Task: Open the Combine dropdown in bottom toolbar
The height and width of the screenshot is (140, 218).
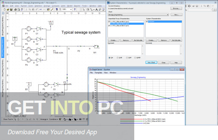Action: [54, 119]
